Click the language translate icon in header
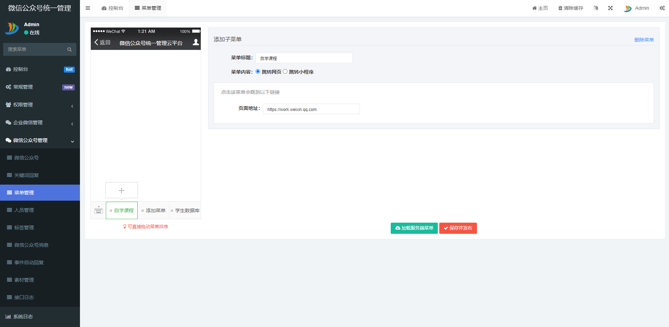The height and width of the screenshot is (327, 669). coord(596,8)
